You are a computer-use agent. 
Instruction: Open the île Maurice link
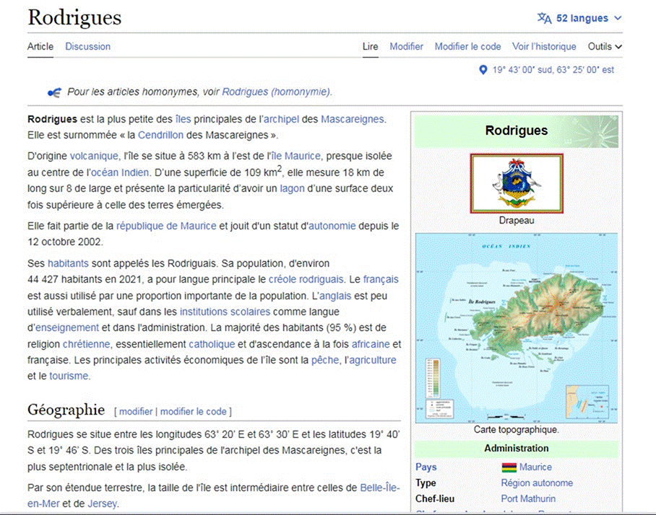tap(295, 156)
